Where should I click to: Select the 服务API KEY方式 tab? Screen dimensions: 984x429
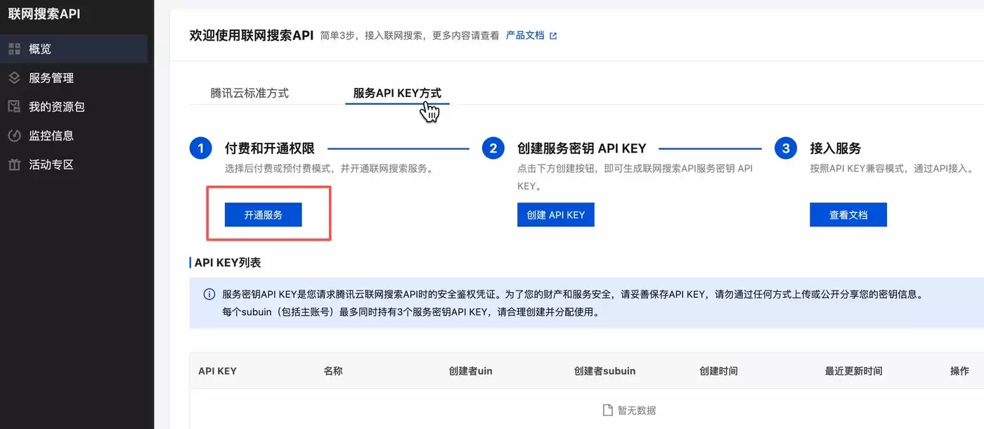click(397, 93)
